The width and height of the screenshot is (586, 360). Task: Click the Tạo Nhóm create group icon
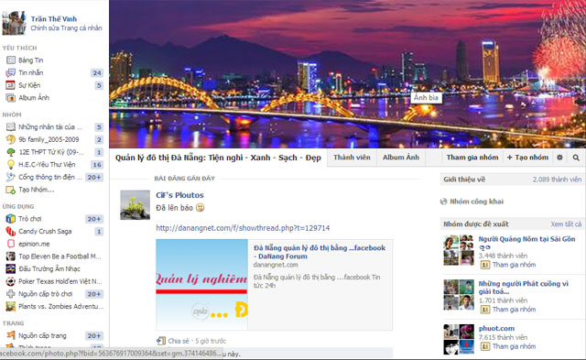click(11, 190)
